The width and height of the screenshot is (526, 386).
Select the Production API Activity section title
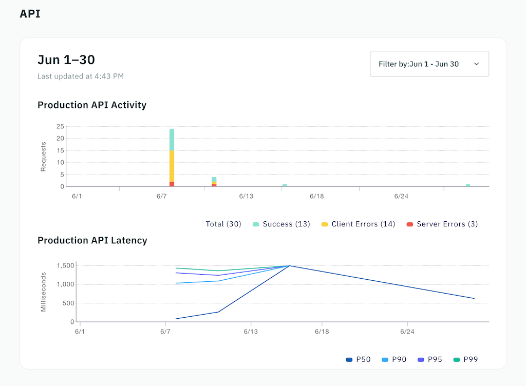click(91, 105)
